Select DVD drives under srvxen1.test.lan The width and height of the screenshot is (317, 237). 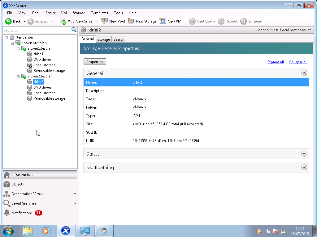[x=42, y=60]
